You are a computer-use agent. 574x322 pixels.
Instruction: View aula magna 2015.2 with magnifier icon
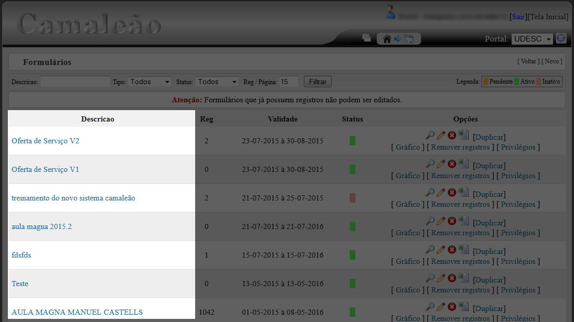(430, 221)
